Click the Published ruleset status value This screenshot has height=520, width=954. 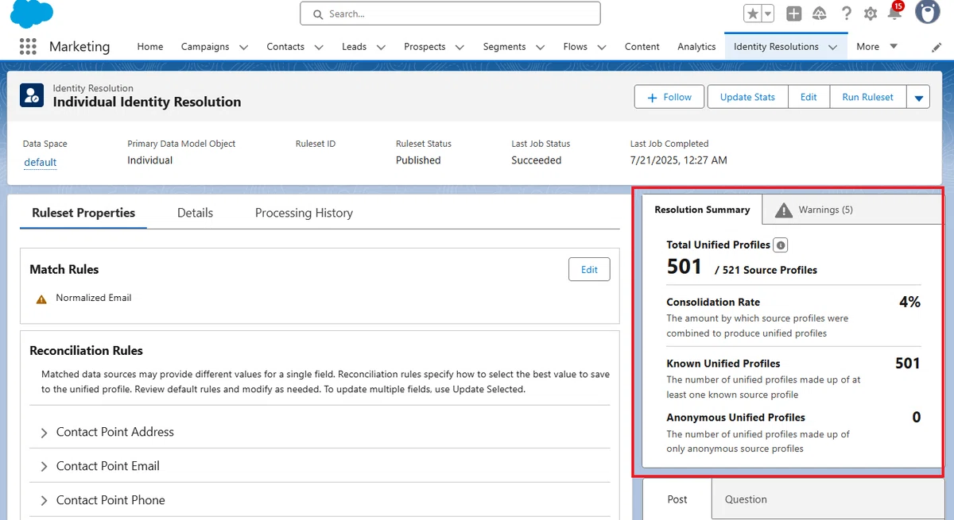point(418,160)
